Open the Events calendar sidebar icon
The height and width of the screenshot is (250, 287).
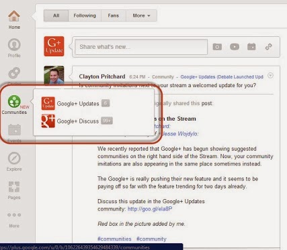(14, 130)
